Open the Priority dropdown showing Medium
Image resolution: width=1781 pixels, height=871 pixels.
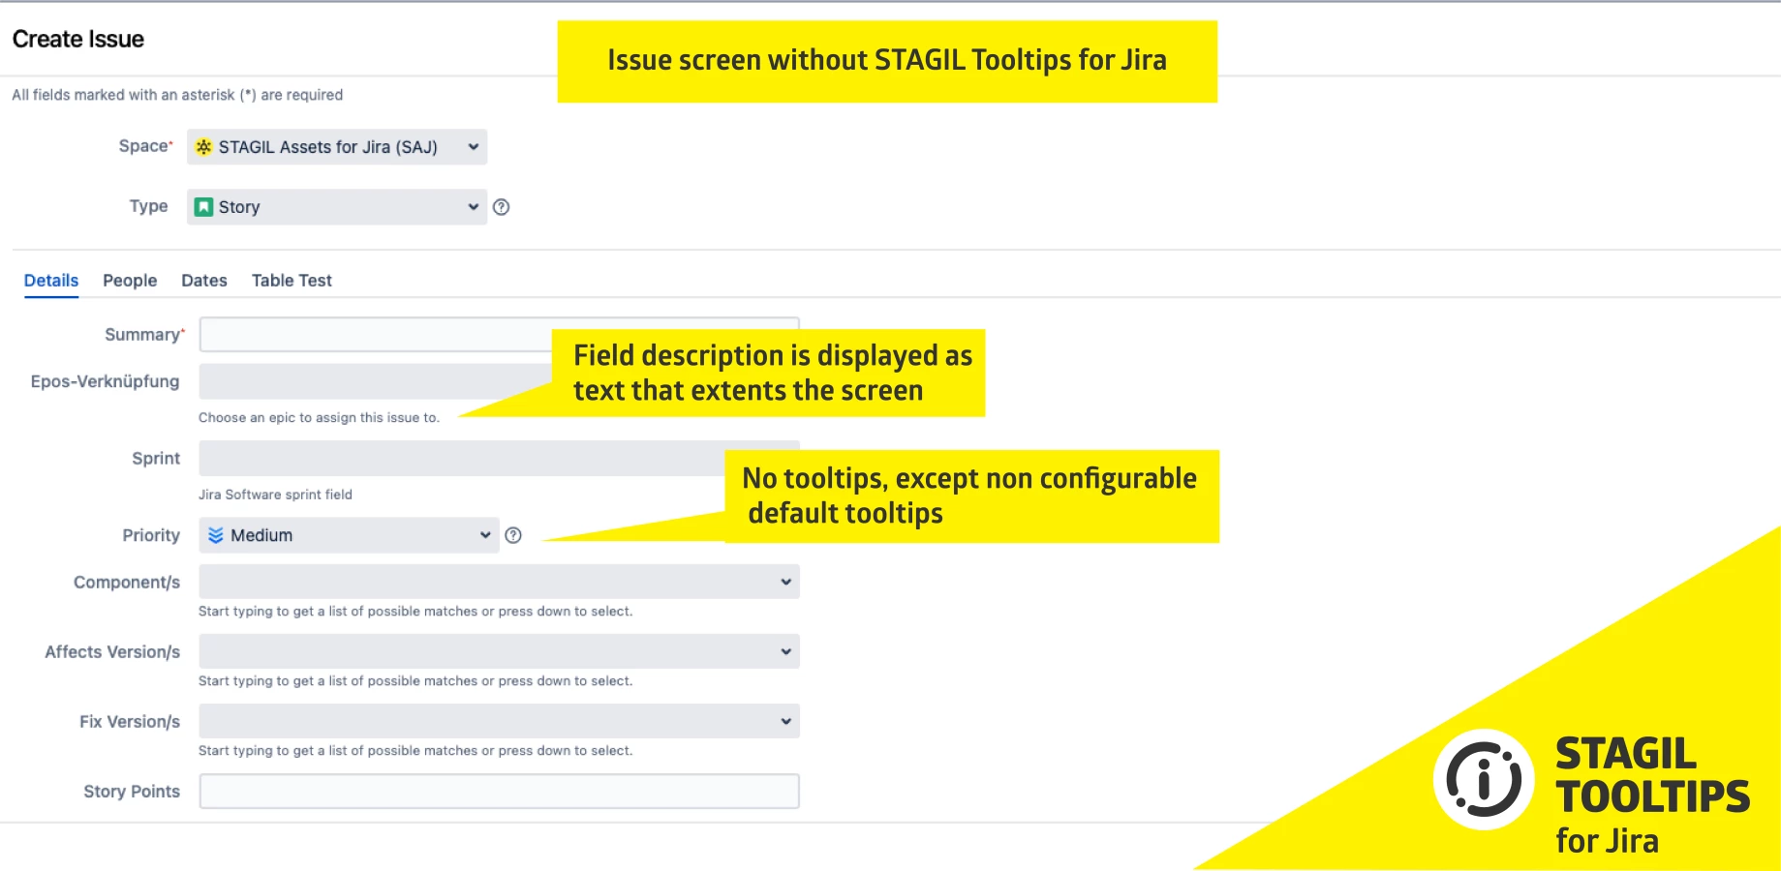point(349,535)
